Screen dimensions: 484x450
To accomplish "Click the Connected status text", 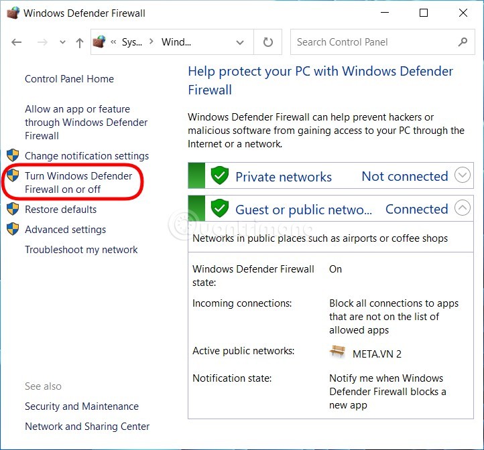I will click(416, 209).
